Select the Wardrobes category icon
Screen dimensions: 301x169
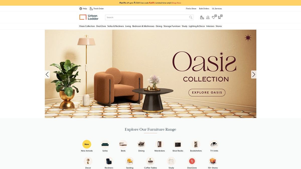pos(160,144)
